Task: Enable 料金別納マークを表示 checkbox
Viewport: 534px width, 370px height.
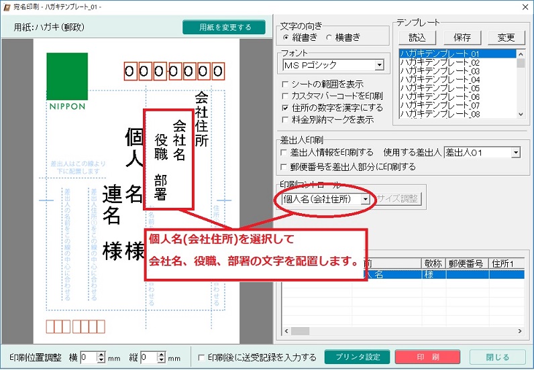Action: (x=286, y=119)
